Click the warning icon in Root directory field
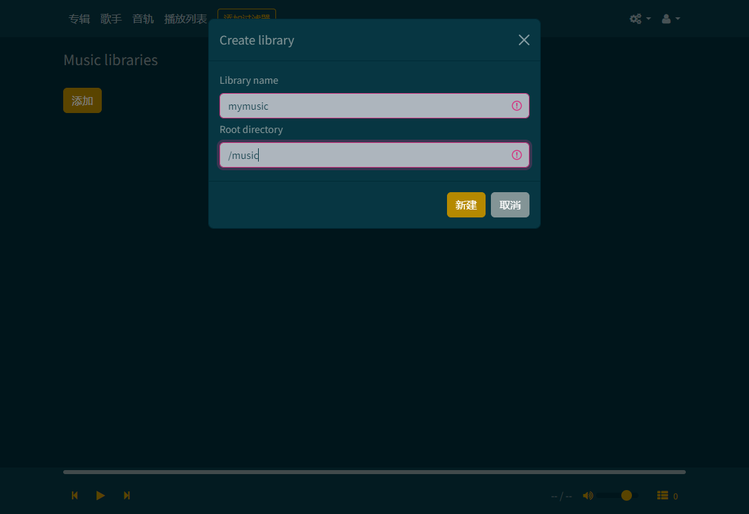The height and width of the screenshot is (514, 749). click(x=517, y=155)
